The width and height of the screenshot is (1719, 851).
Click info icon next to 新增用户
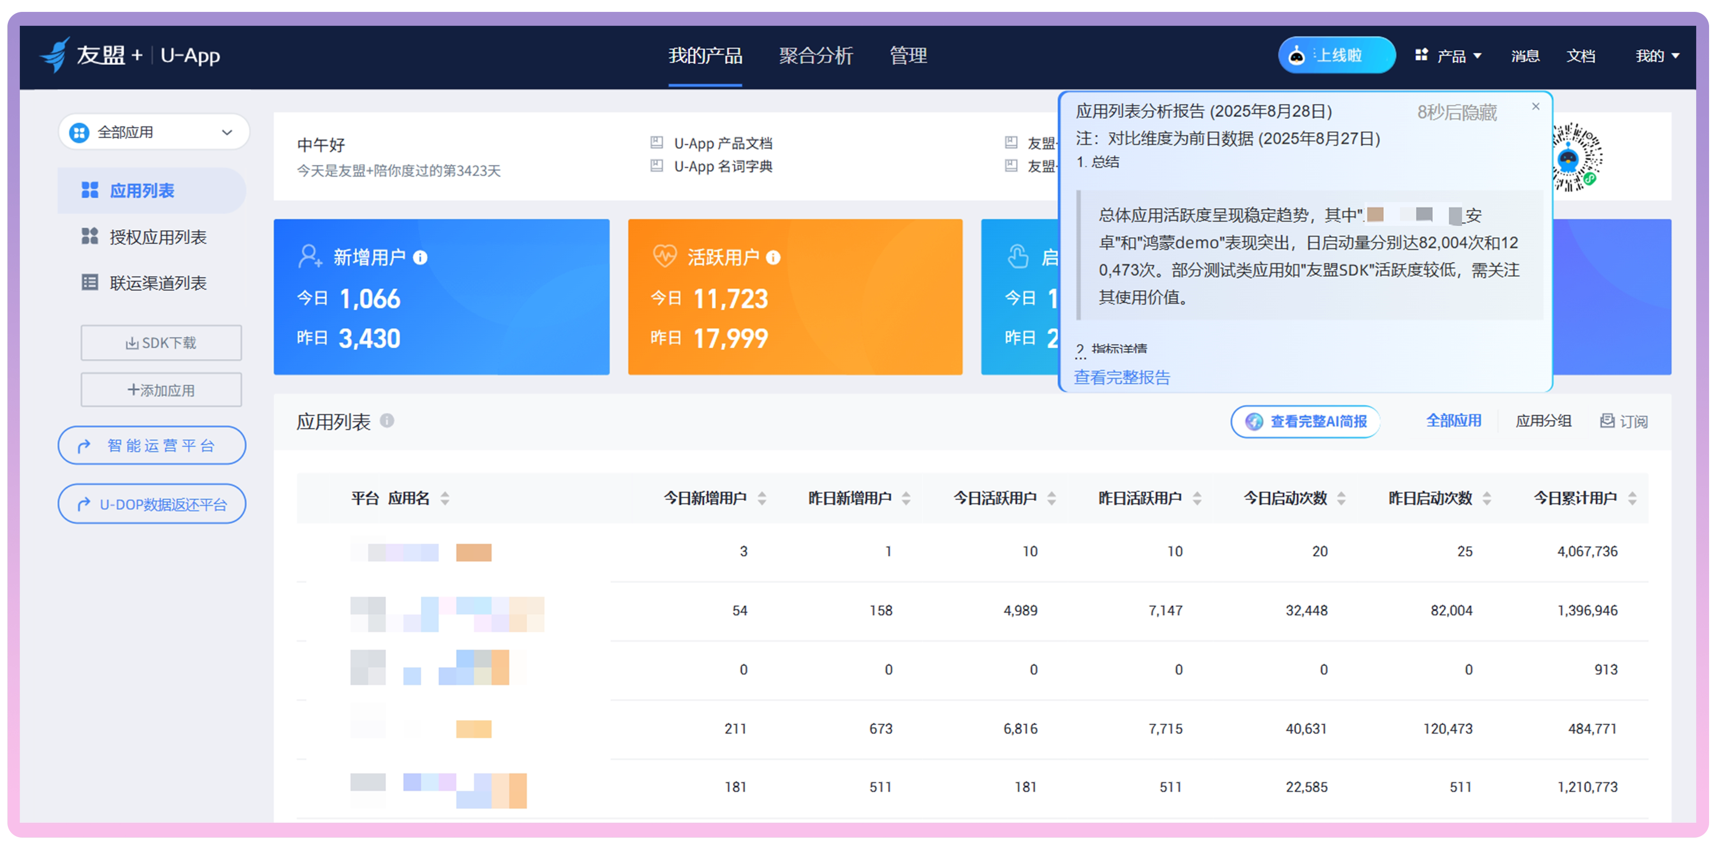tap(420, 258)
